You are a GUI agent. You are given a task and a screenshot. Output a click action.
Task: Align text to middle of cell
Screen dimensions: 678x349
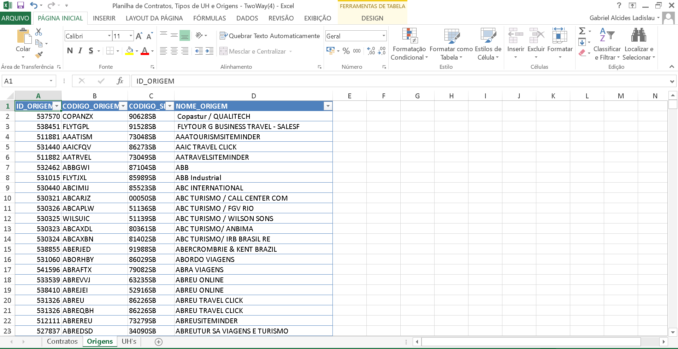coord(174,36)
